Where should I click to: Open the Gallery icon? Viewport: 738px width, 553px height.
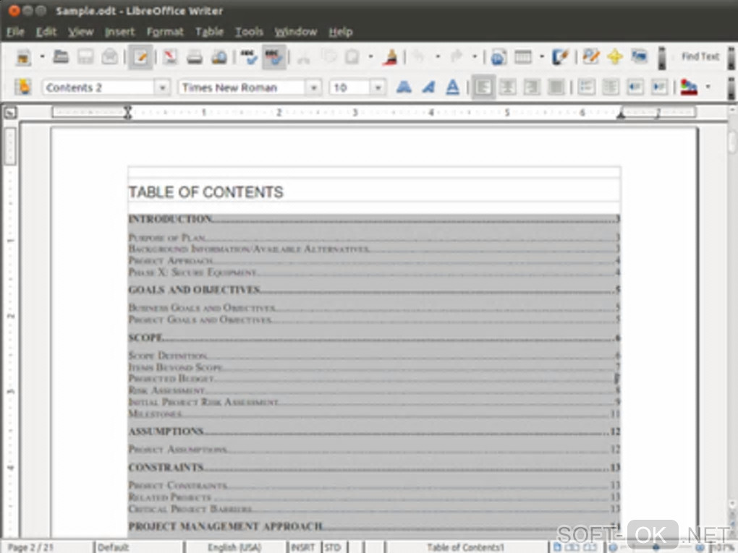[639, 57]
